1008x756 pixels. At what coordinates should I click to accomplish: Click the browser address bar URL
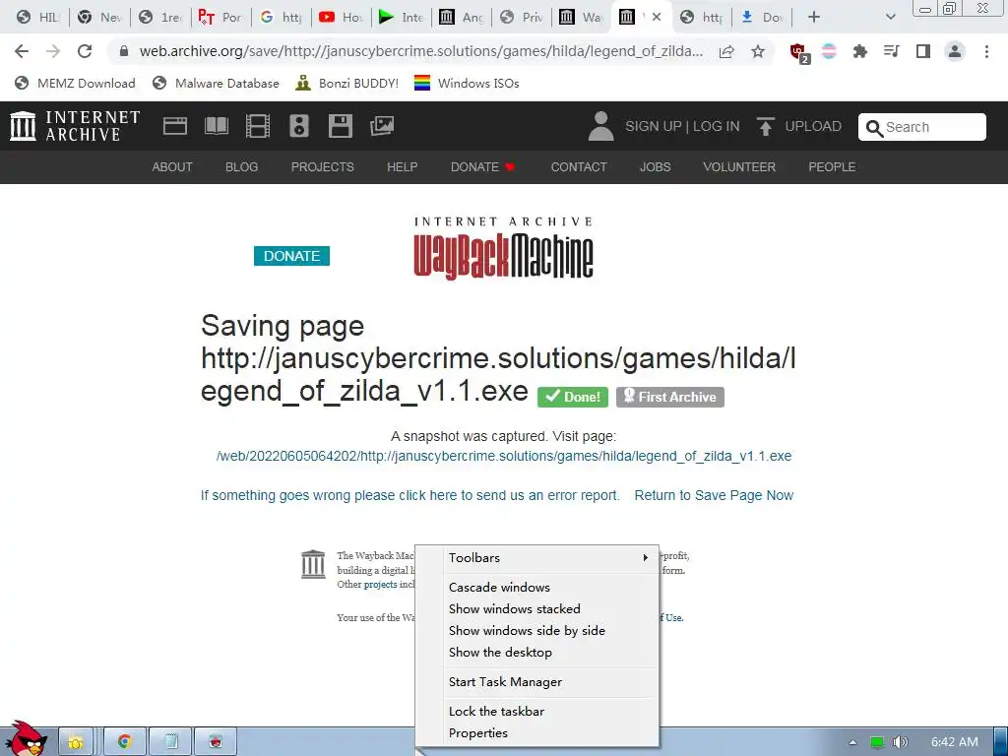[x=421, y=51]
